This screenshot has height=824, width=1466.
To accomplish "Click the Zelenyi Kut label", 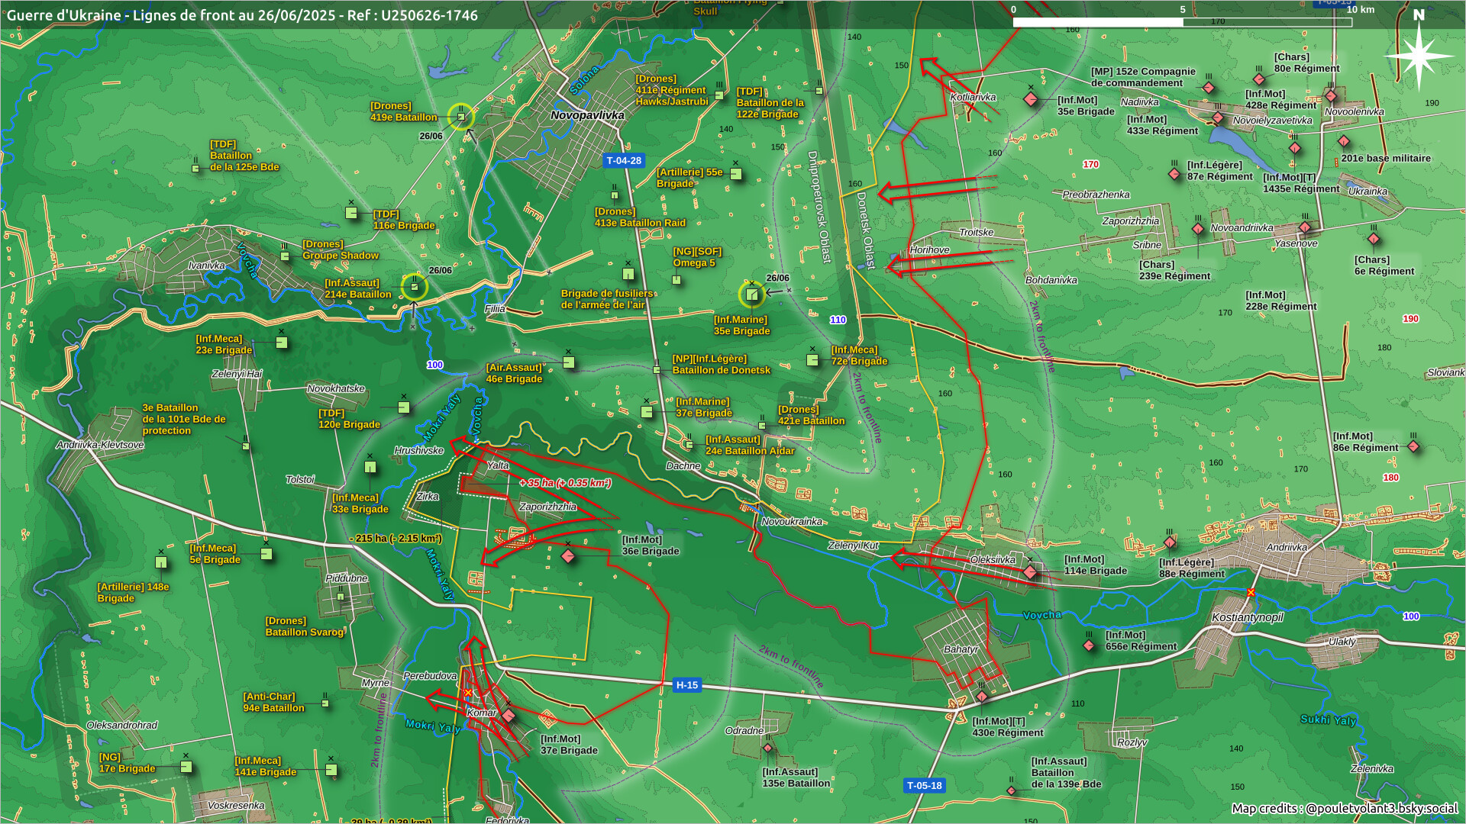I will (x=853, y=545).
